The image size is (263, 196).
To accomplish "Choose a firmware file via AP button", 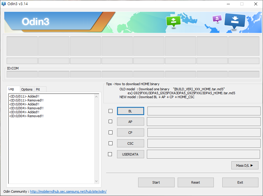I will [x=131, y=122].
